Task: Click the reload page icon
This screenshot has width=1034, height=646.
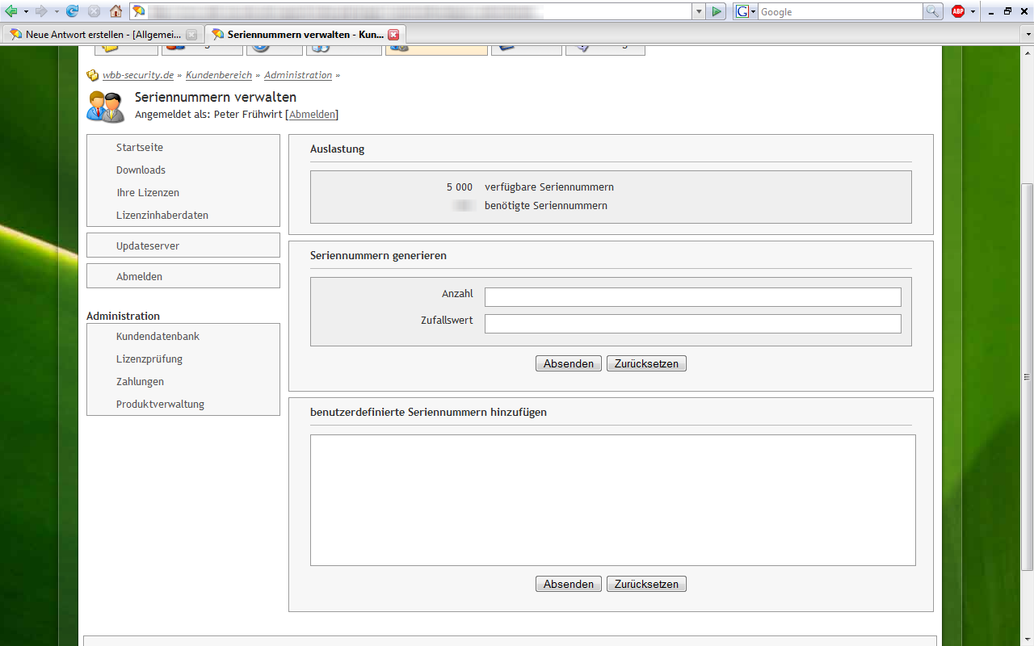Action: 73,11
